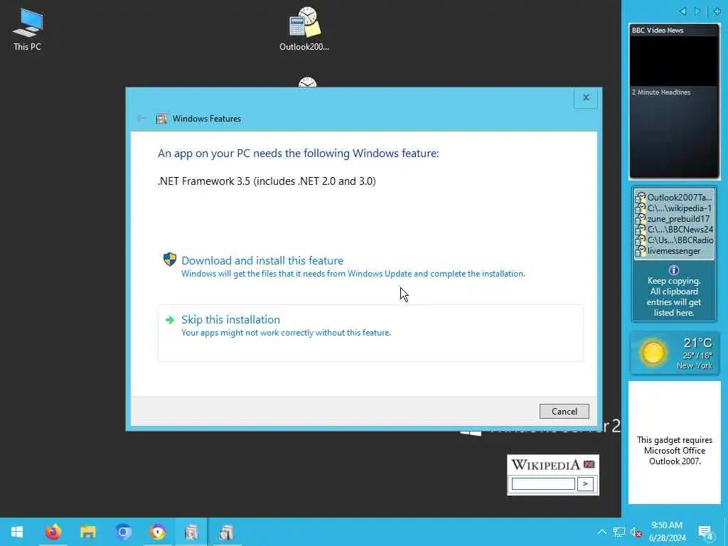This screenshot has width=728, height=546.
Task: Select Outlook2007Ta... clipboard entry
Action: tap(674, 198)
